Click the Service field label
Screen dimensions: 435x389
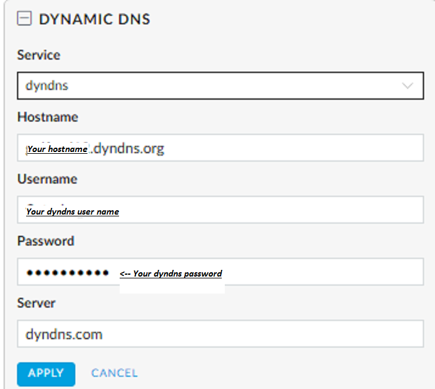39,55
